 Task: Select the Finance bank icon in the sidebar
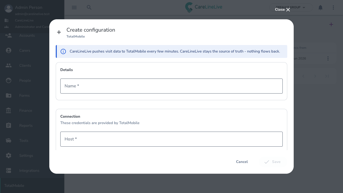click(x=9, y=110)
